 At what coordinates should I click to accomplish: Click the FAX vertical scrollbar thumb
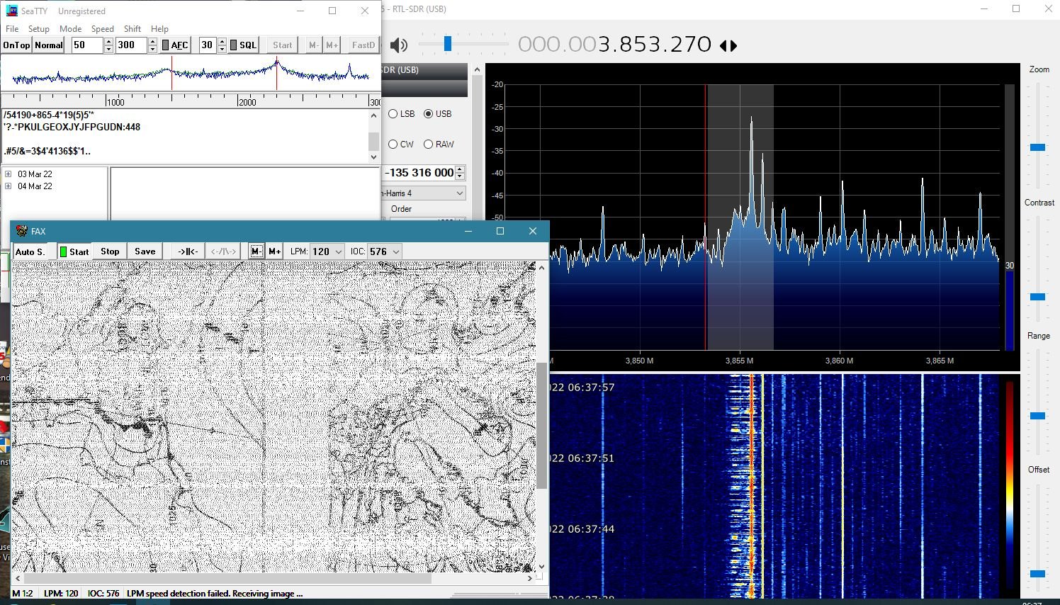[542, 426]
